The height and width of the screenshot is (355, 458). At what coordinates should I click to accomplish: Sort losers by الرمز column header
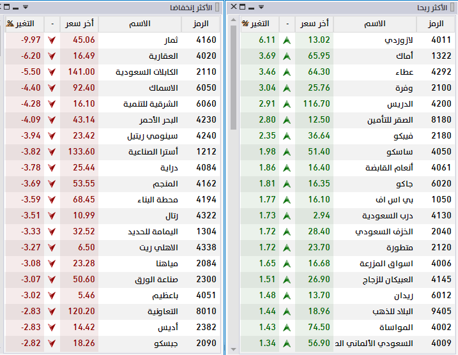[x=201, y=24]
